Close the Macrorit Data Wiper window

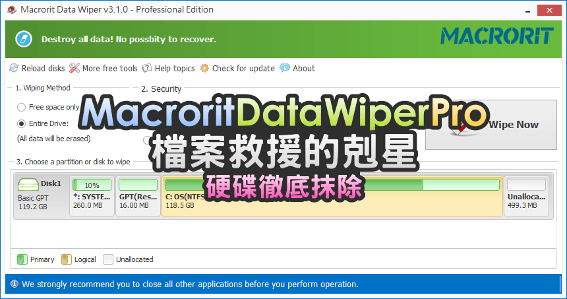[x=549, y=10]
